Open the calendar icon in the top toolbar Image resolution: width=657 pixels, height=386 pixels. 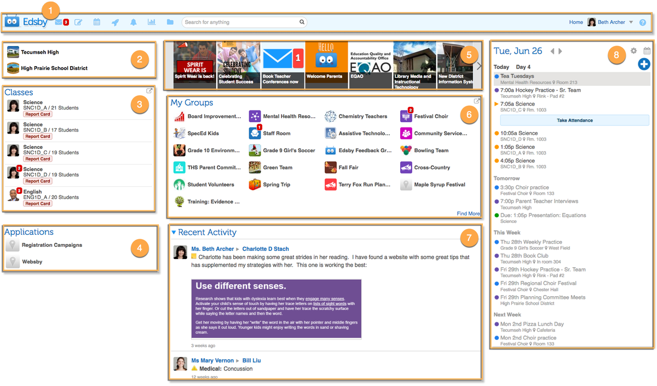pyautogui.click(x=97, y=22)
